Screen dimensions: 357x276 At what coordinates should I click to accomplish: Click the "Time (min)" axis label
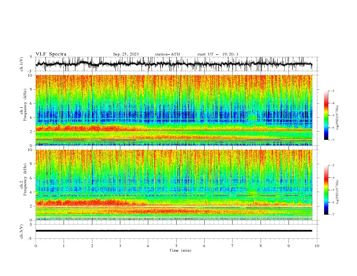(180, 250)
